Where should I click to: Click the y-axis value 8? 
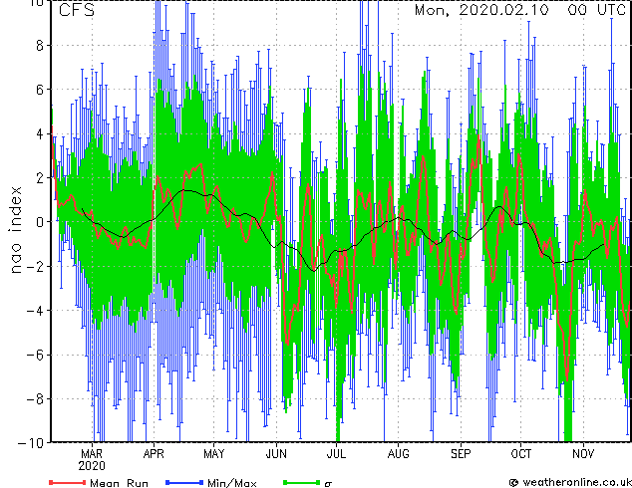[40, 46]
